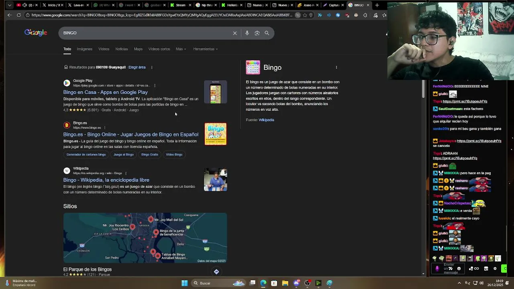Open El Parque de los Bingos place
The width and height of the screenshot is (514, 289).
pos(87,269)
